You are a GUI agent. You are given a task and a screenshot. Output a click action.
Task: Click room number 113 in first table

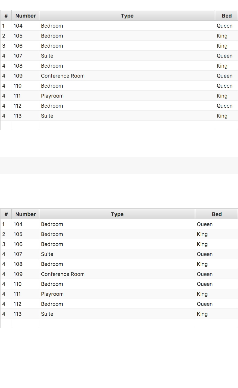pyautogui.click(x=18, y=116)
